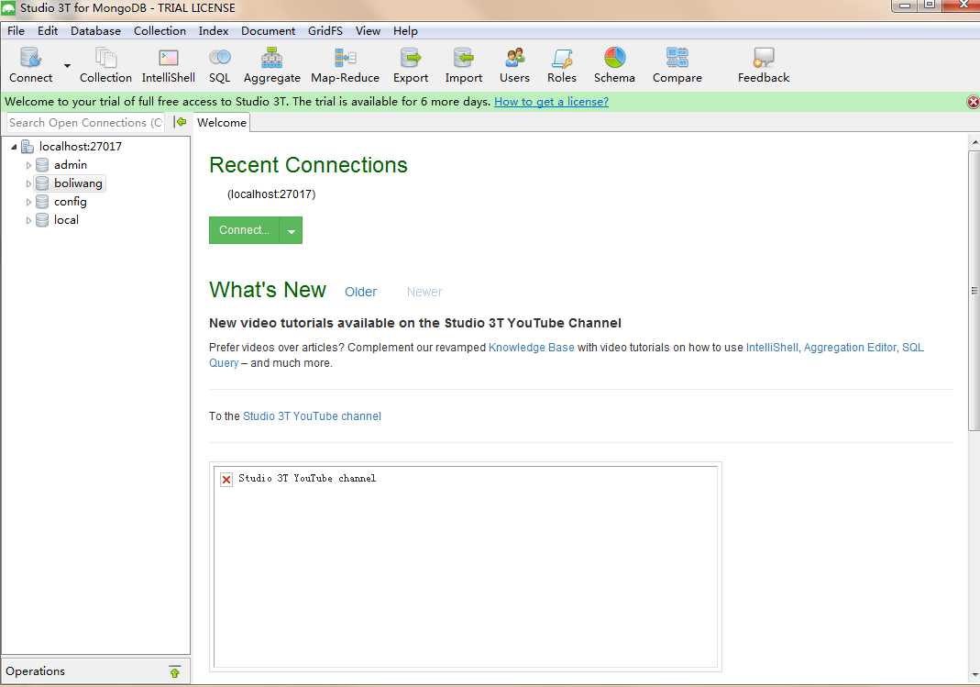Collapse the localhost:27017 tree node
The width and height of the screenshot is (980, 687).
[x=13, y=147]
